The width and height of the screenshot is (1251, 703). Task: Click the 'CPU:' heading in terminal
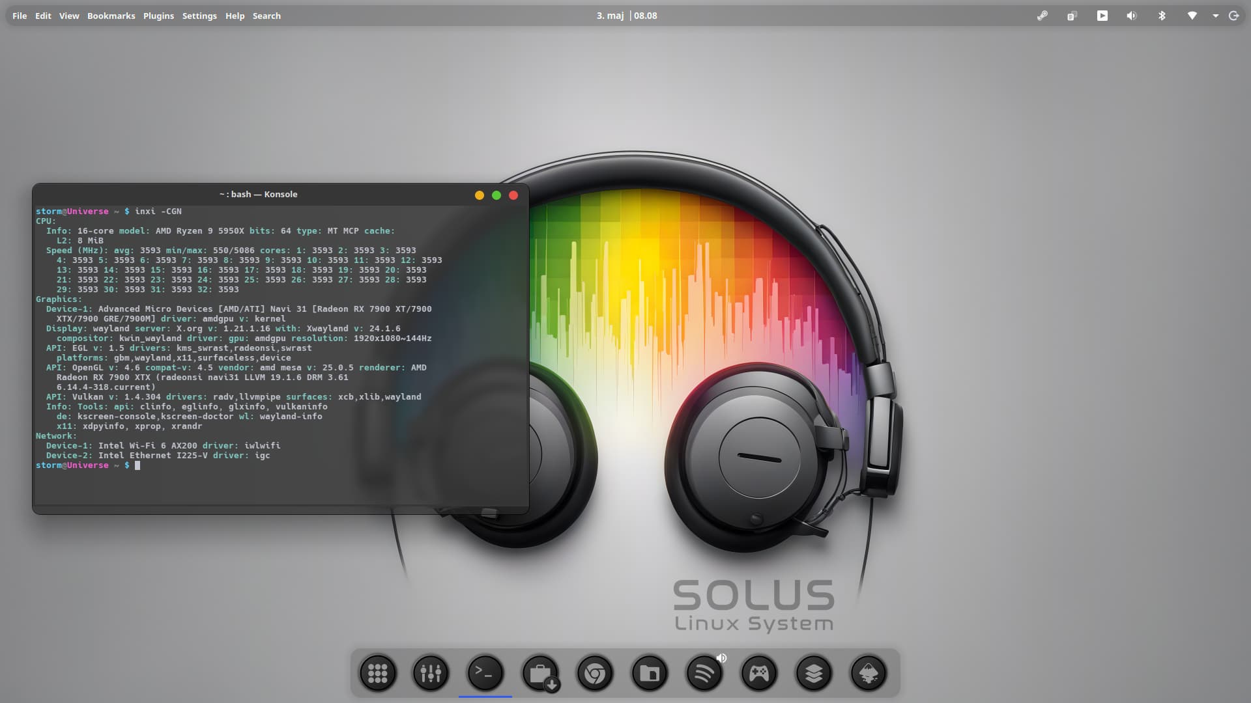pos(46,221)
